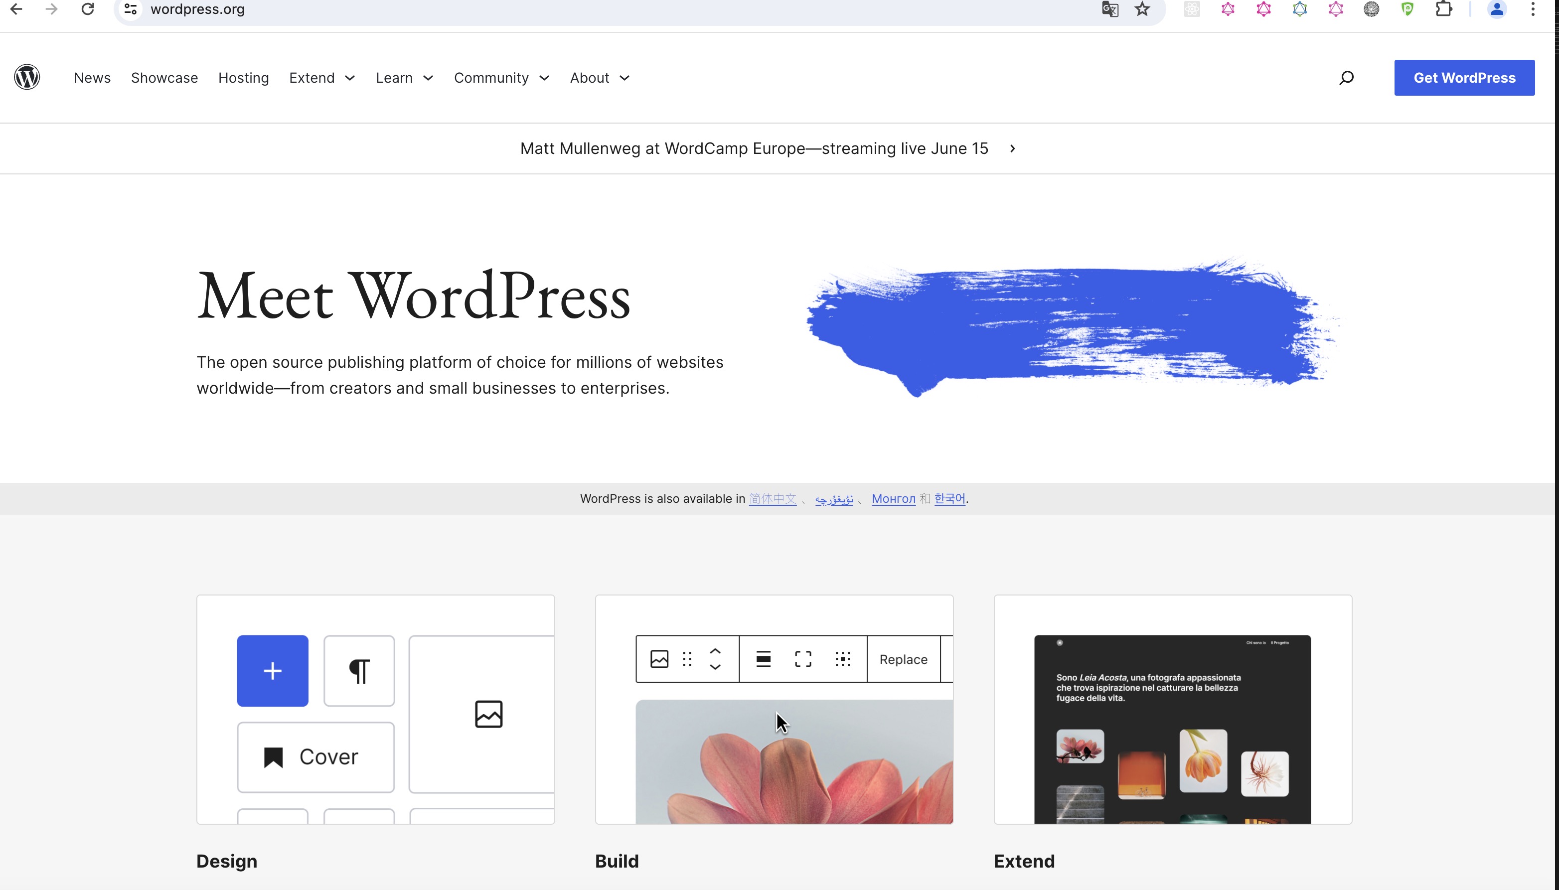
Task: Click the align icon in Build toolbar
Action: click(x=763, y=659)
